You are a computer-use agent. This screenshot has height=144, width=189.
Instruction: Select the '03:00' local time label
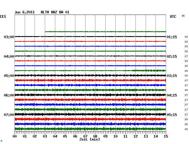pos(9,37)
